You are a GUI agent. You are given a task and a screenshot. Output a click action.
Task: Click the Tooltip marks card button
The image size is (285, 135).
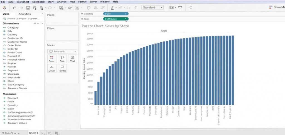[62, 69]
